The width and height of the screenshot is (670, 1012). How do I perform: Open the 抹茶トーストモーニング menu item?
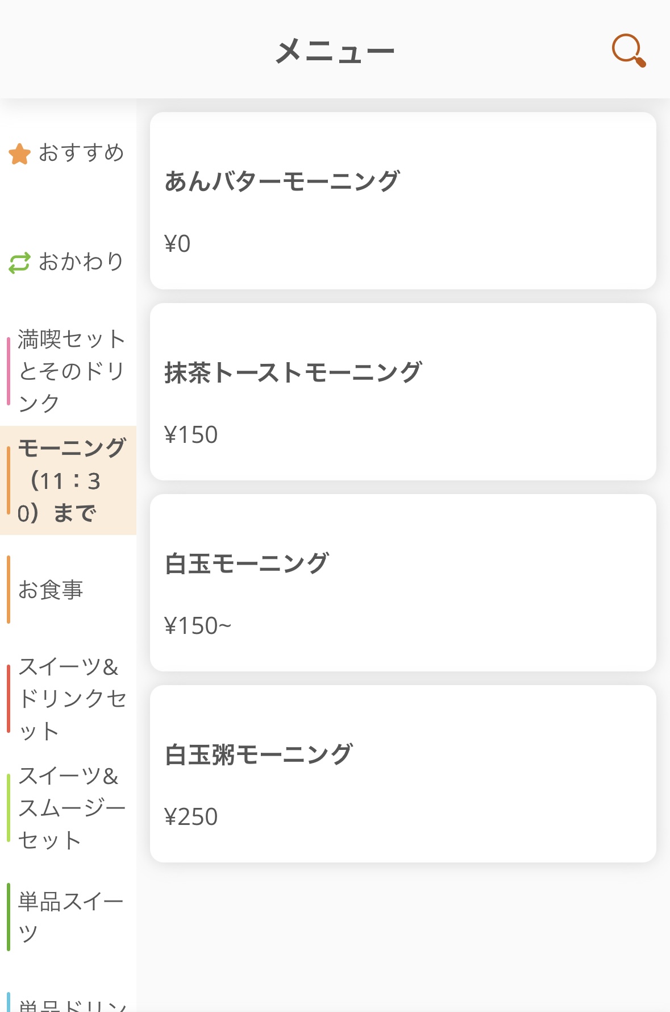point(403,392)
